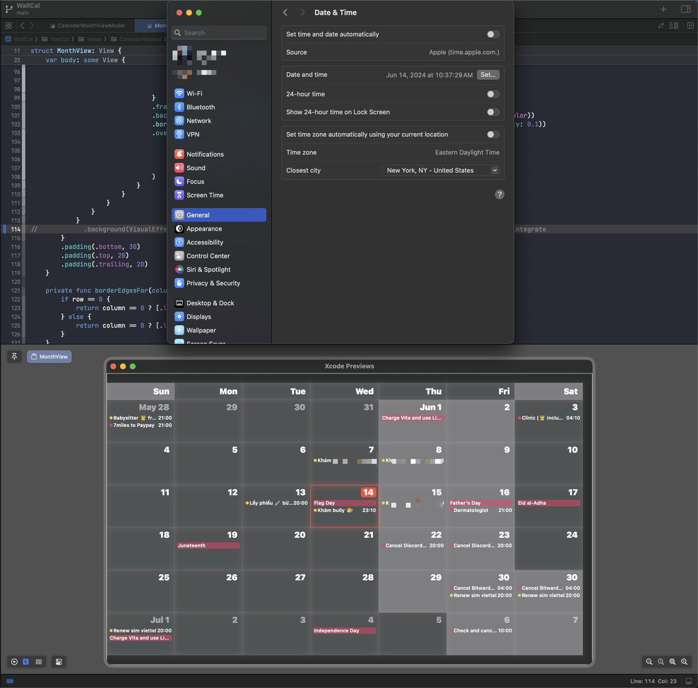Open Control Center settings in sidebar

click(219, 256)
